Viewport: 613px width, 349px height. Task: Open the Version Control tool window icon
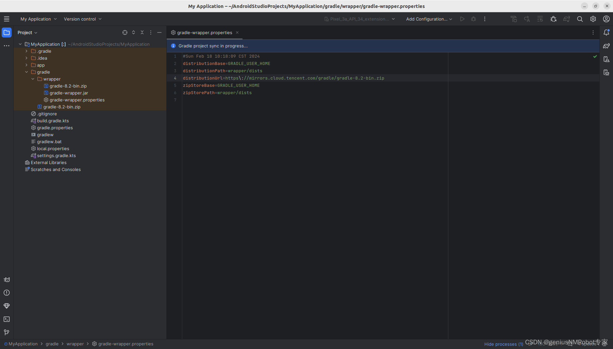[x=7, y=332]
